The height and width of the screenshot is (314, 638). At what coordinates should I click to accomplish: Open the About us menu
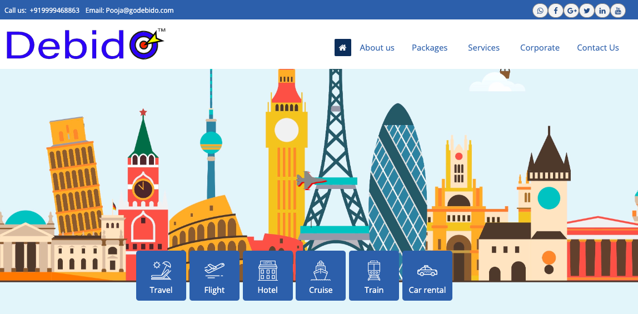(x=377, y=48)
